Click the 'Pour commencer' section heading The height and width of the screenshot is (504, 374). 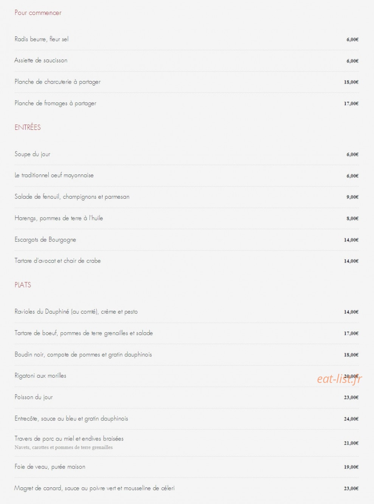(x=38, y=13)
